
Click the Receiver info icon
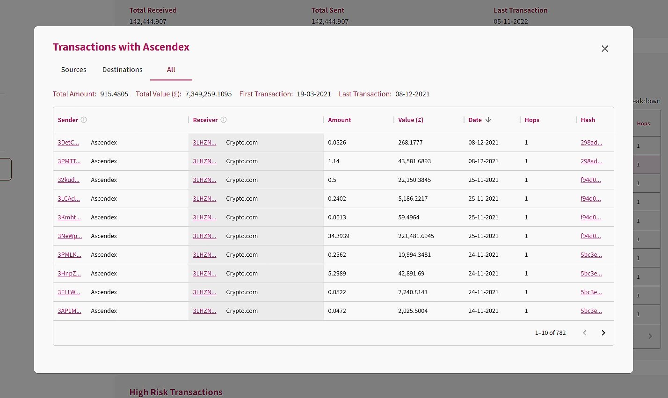(x=224, y=120)
